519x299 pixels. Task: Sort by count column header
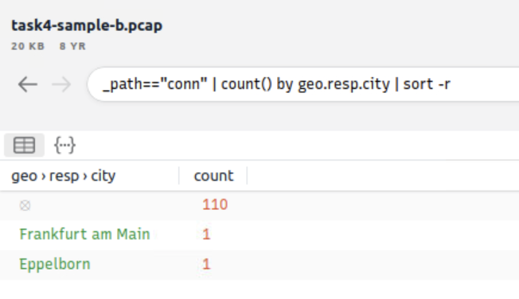coord(213,176)
